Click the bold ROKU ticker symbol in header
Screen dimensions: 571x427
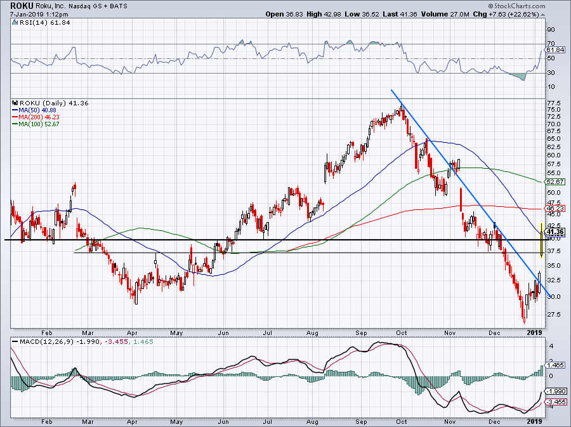(x=22, y=6)
